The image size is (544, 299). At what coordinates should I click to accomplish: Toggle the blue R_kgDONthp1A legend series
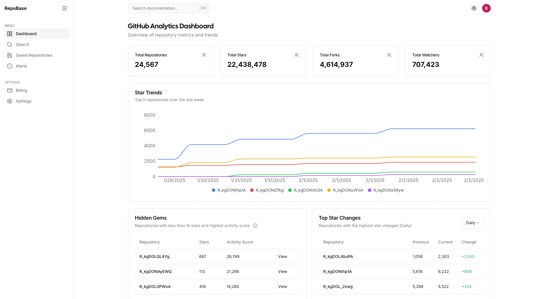(229, 190)
